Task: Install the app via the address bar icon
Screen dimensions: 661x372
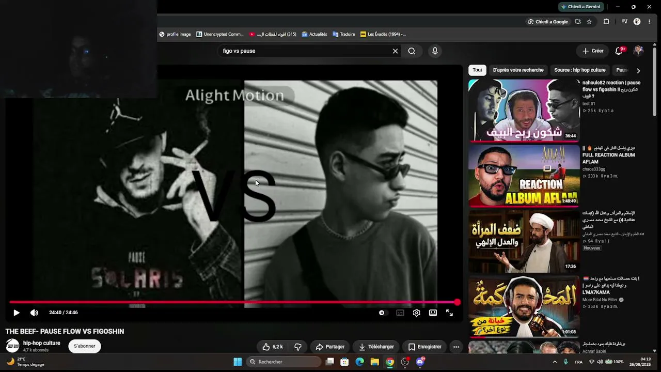Action: (578, 22)
